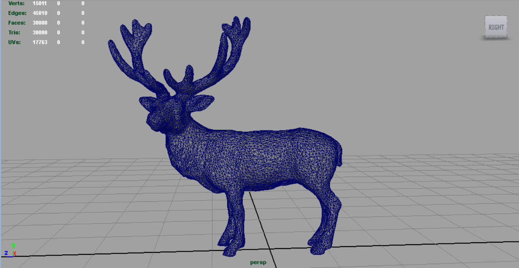
Task: Click the 'UVs:' heads-up display label
Action: (14, 42)
